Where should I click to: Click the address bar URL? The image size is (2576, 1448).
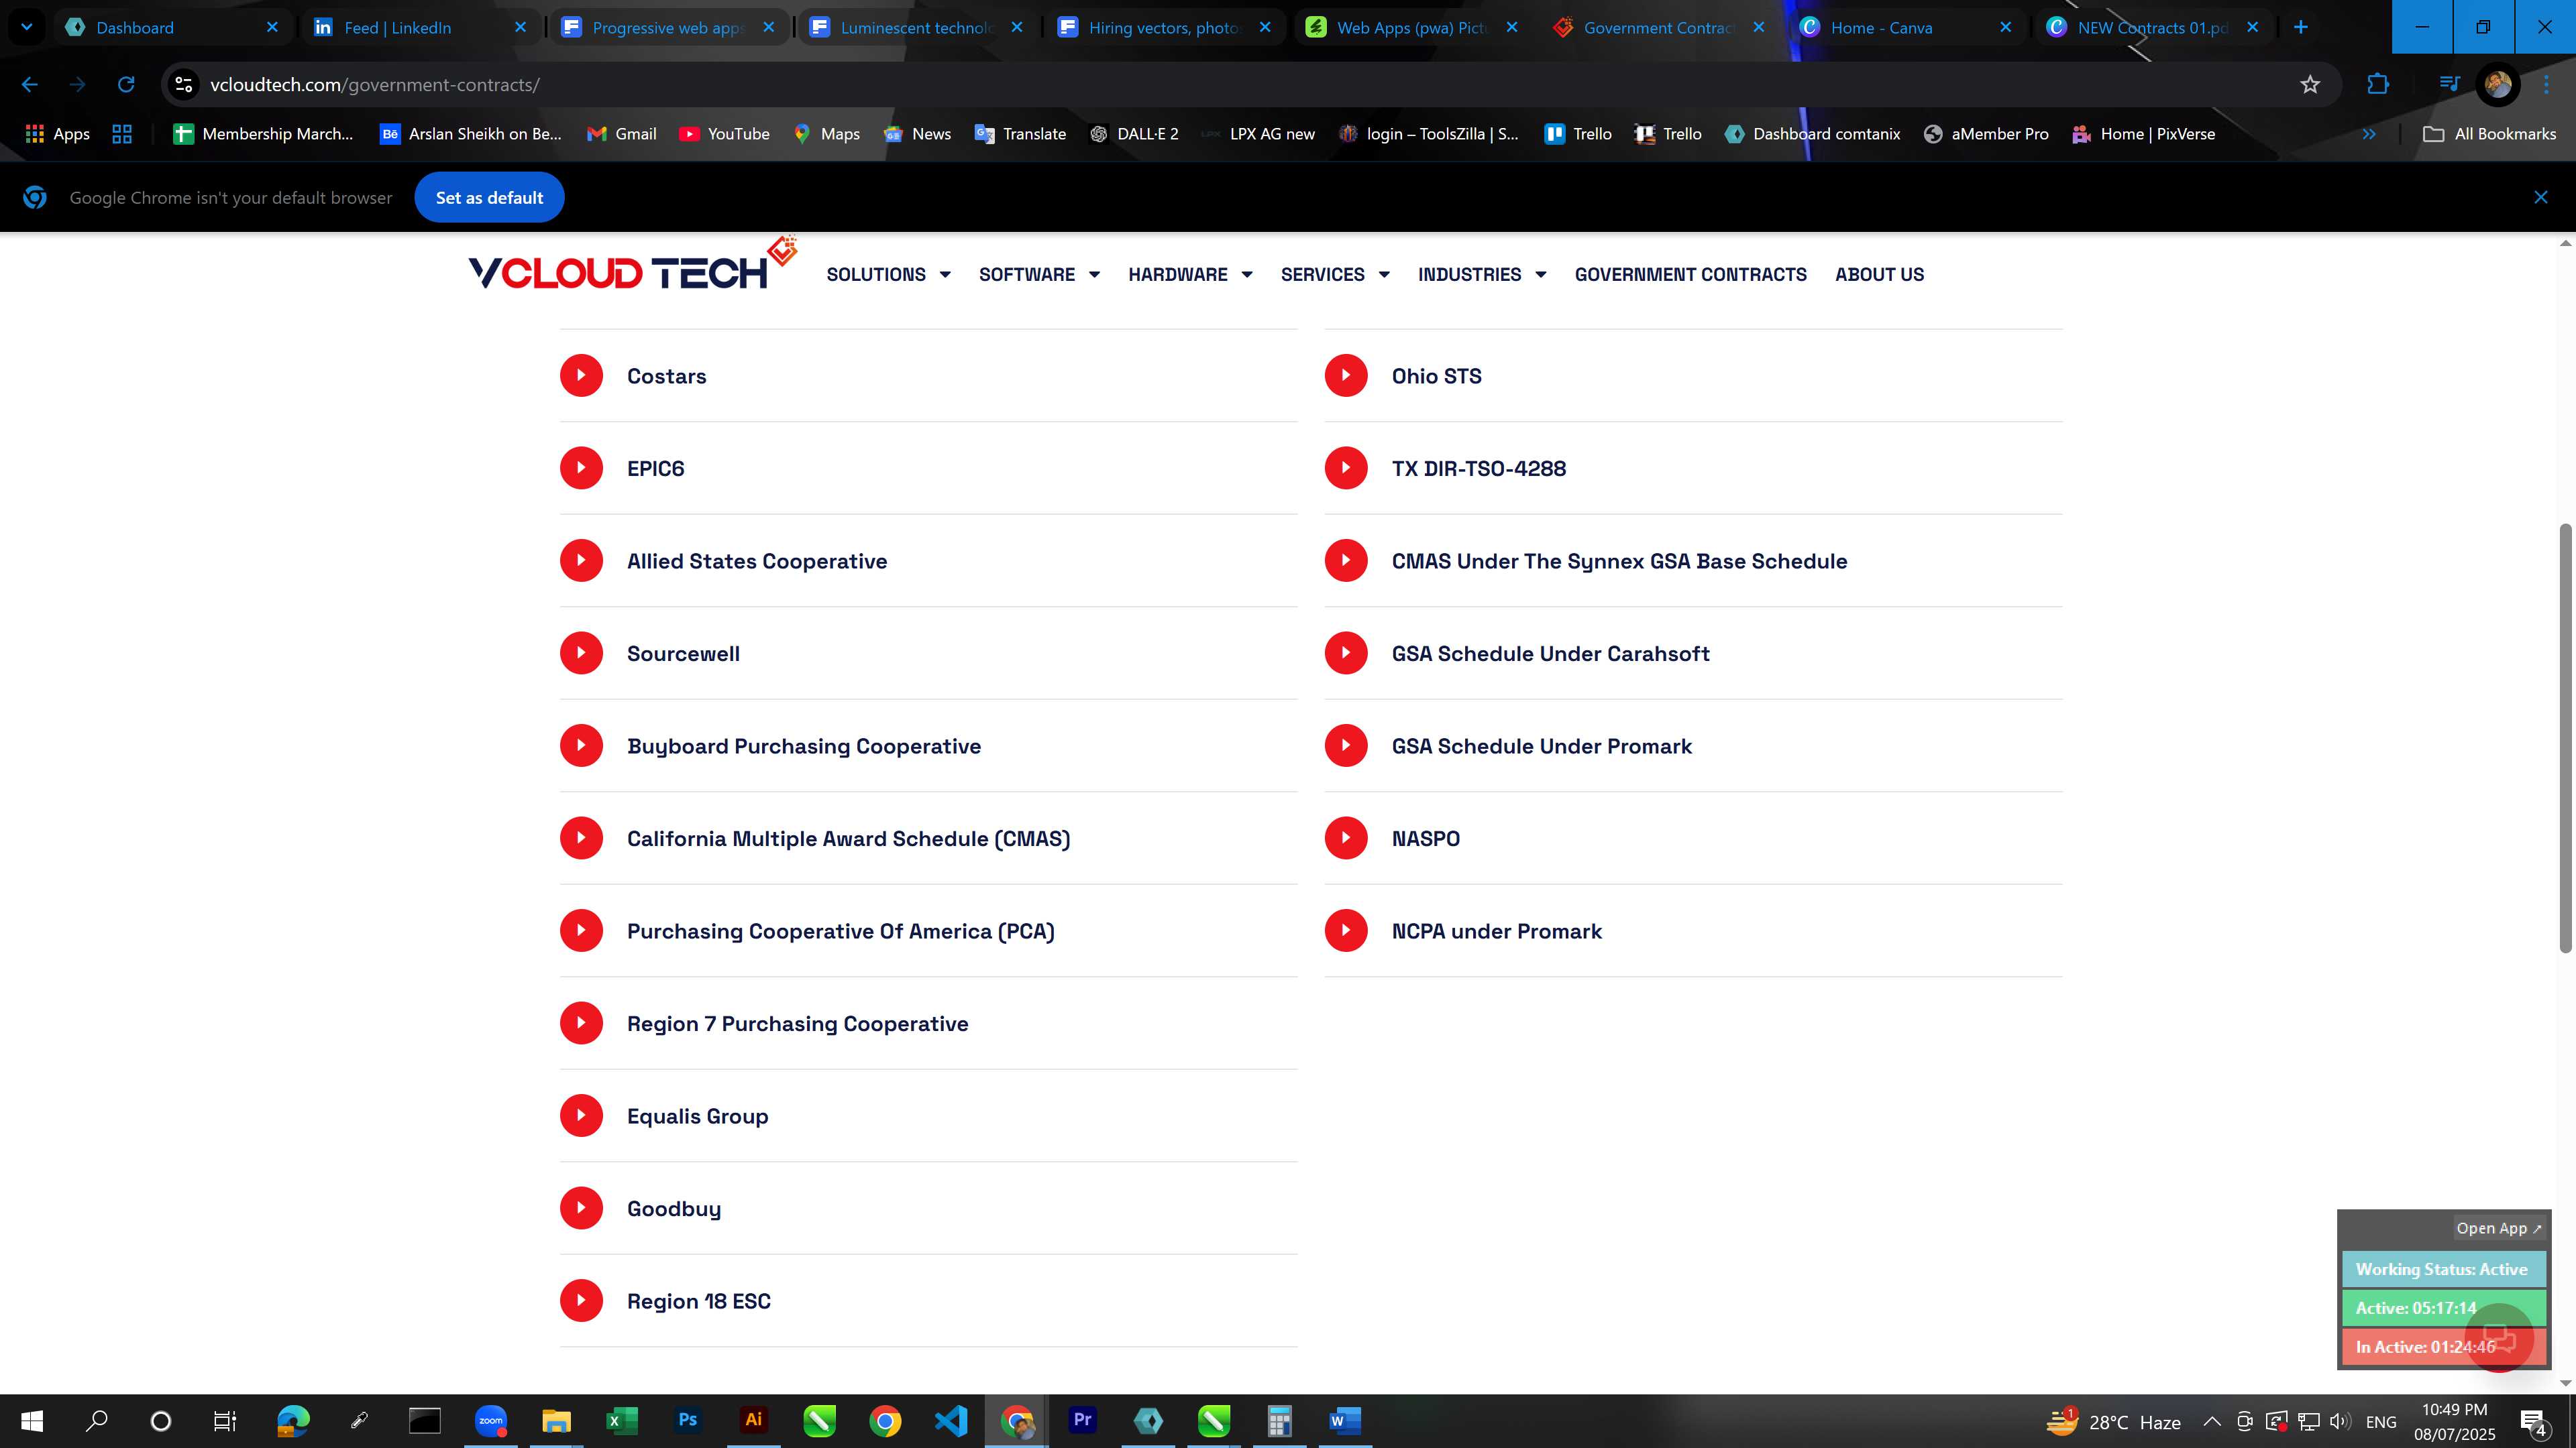pyautogui.click(x=374, y=85)
